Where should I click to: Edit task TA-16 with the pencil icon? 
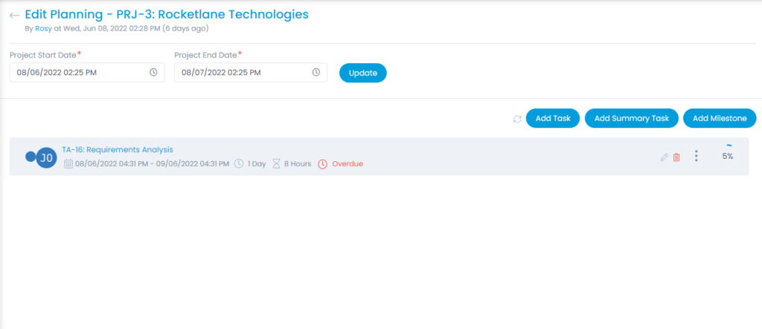coord(665,157)
